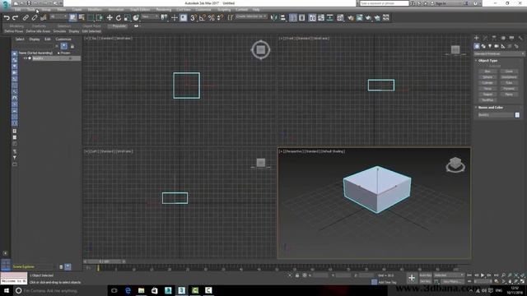The width and height of the screenshot is (527, 296).
Task: Click the Mirror tool icon
Action: tap(274, 18)
